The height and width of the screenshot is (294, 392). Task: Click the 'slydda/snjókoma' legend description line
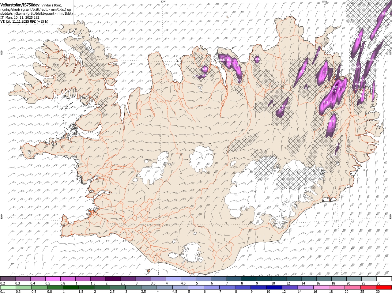(x=36, y=13)
